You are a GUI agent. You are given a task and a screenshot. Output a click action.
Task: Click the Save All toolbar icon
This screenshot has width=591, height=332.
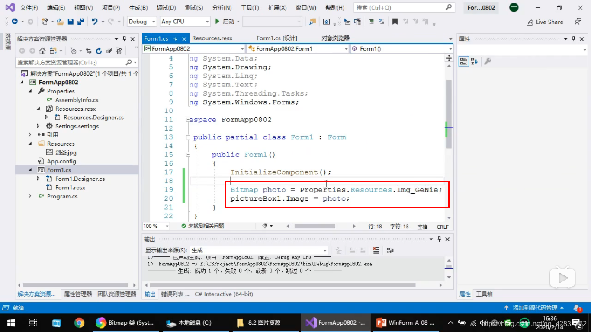(x=80, y=22)
